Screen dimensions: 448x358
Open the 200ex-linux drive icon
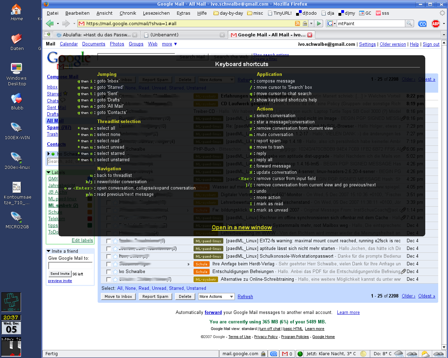coord(17,161)
